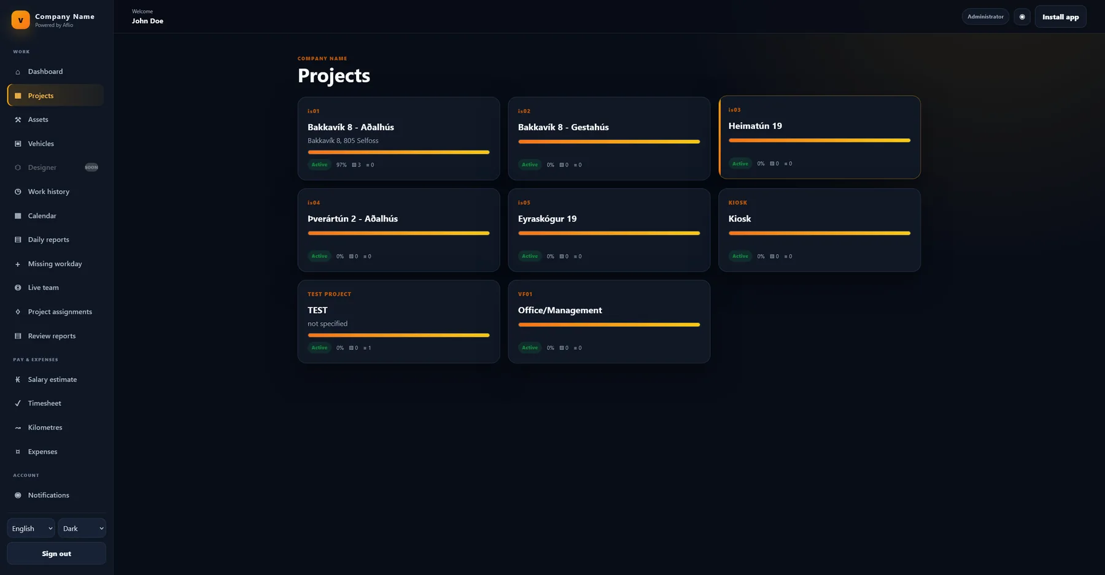
Task: Open the theme dropdown set to Dark
Action: [x=82, y=528]
